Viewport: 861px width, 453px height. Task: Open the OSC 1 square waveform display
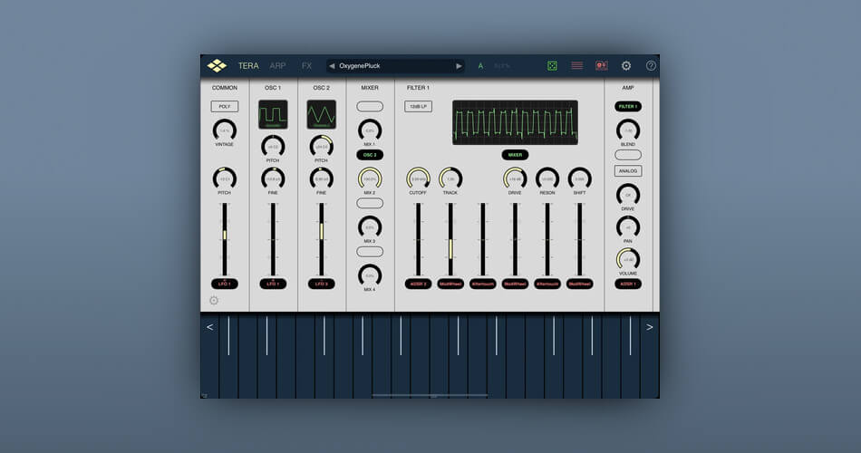273,114
